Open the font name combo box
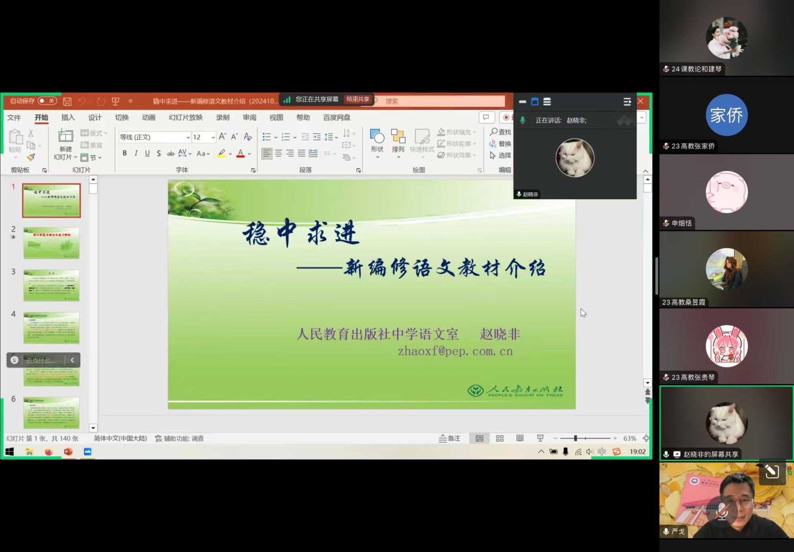 coord(155,137)
